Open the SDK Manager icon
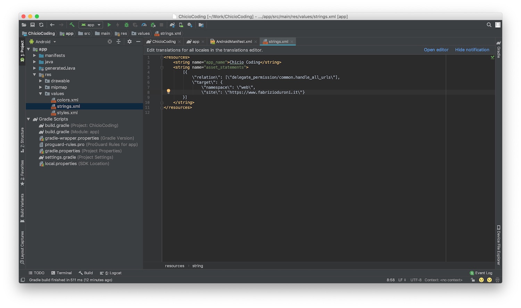This screenshot has width=521, height=308. (190, 25)
